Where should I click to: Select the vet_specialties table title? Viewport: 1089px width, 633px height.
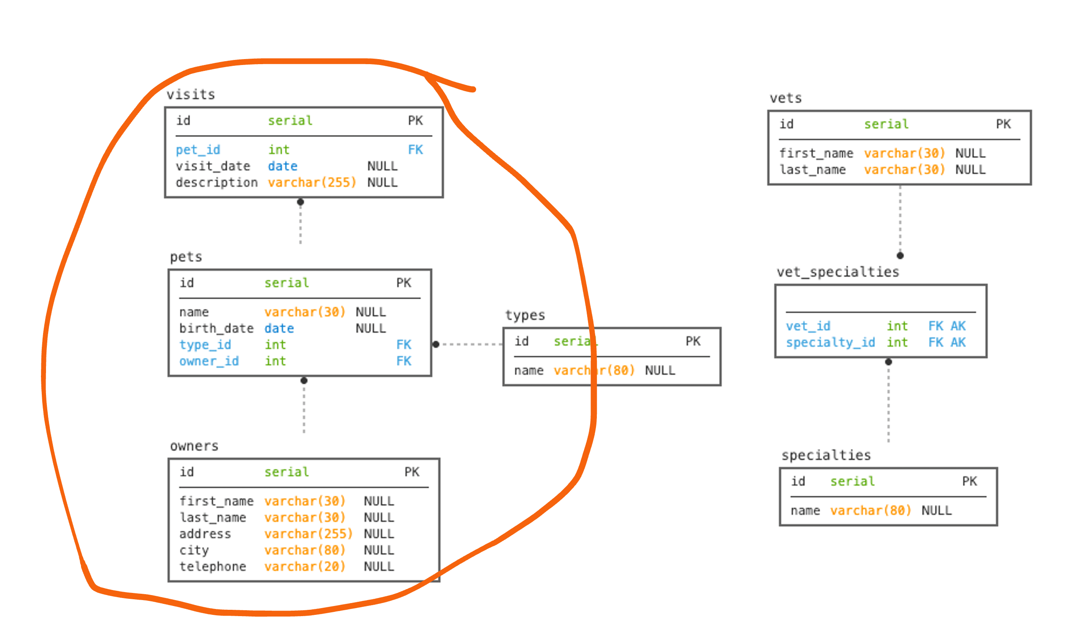(839, 272)
